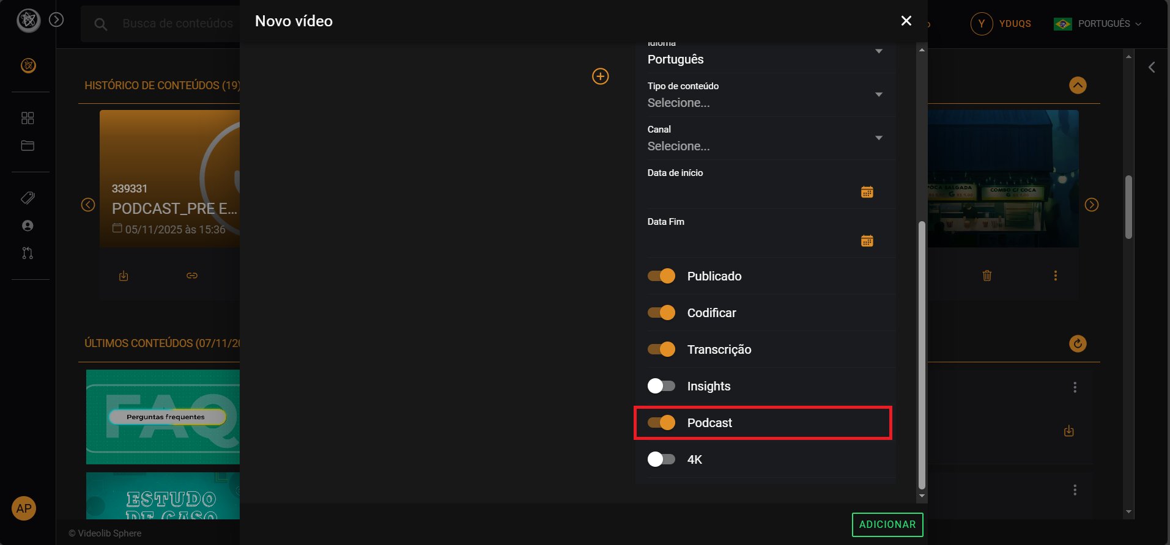
Task: Click the AP avatar at bottom left
Action: click(x=23, y=508)
